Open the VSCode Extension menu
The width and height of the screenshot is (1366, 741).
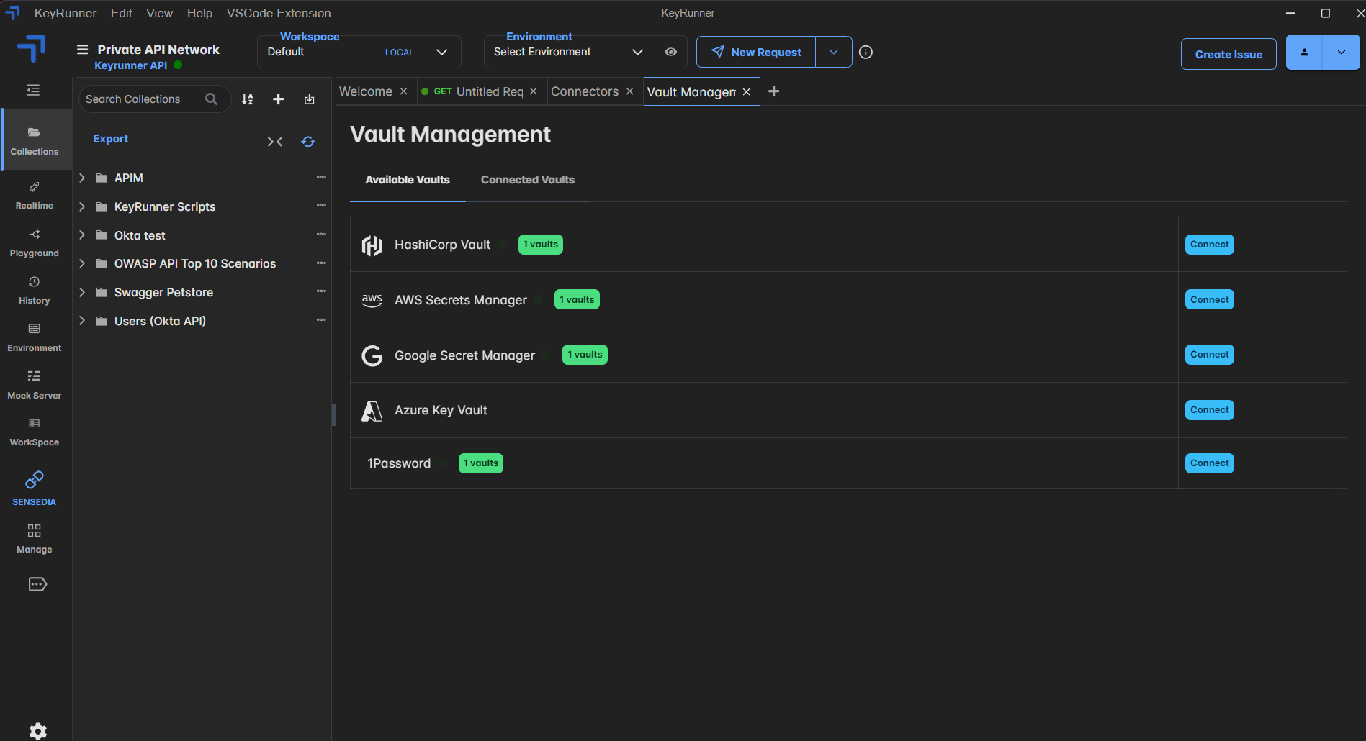279,13
